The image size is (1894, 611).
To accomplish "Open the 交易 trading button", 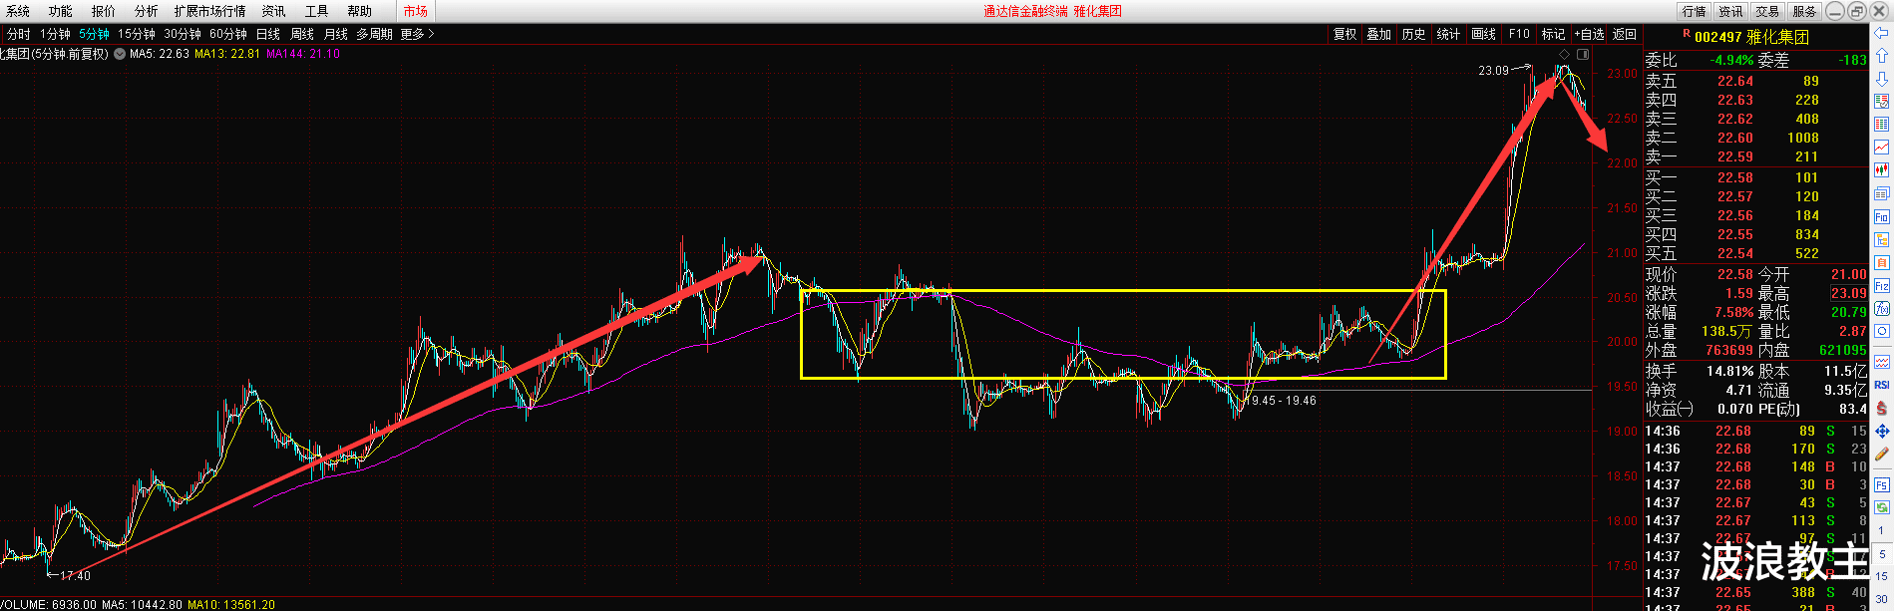I will coord(1767,11).
